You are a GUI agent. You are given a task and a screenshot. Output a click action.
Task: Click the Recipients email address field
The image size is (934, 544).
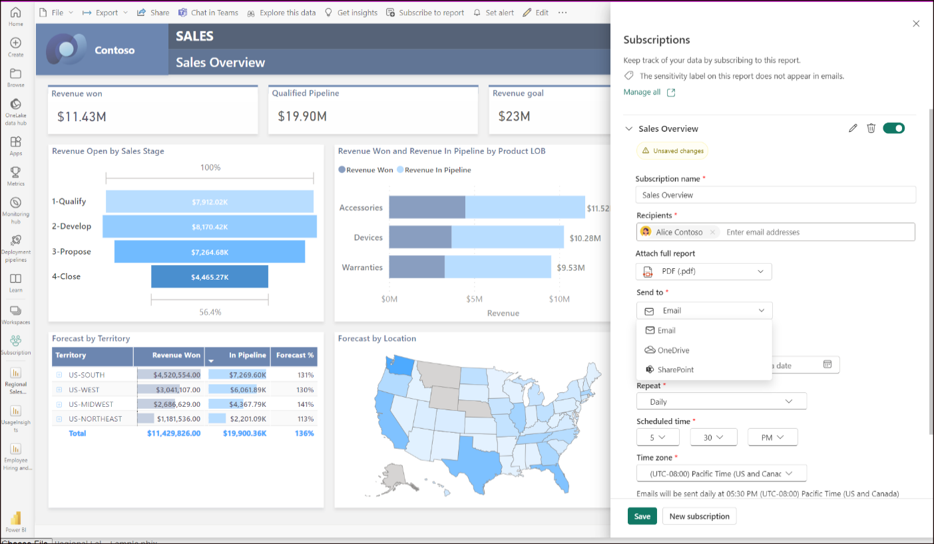(x=817, y=232)
